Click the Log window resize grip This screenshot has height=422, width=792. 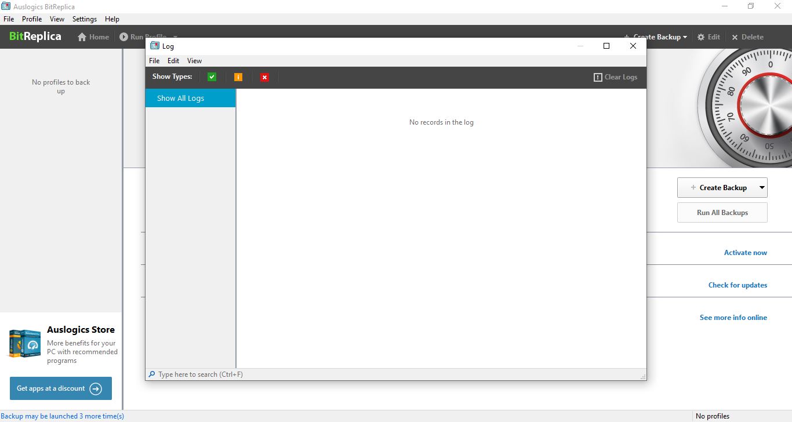pyautogui.click(x=643, y=377)
